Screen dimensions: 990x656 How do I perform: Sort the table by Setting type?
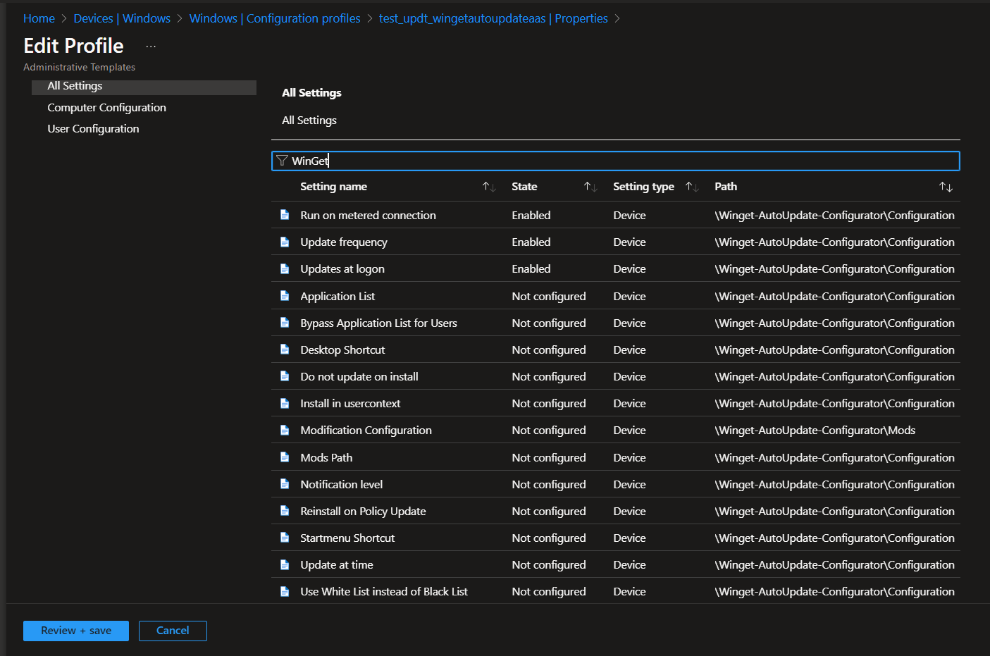[x=692, y=187]
